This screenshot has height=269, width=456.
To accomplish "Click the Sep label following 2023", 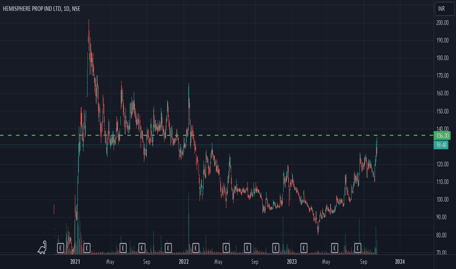I will (x=364, y=262).
